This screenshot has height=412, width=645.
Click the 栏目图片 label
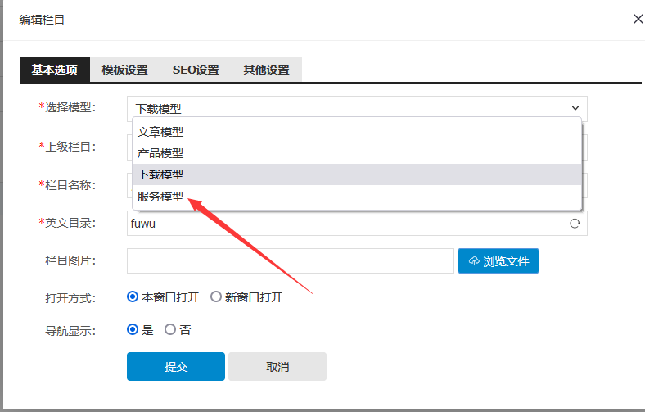[70, 261]
